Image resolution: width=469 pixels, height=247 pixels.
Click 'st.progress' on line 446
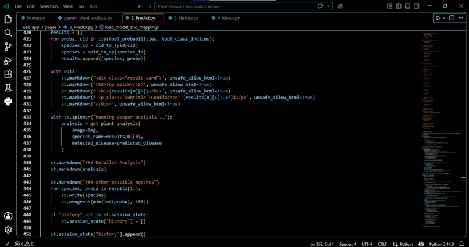tap(76, 202)
